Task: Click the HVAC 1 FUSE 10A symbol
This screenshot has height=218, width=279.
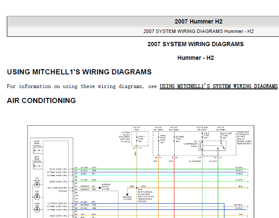Action: coord(137,139)
